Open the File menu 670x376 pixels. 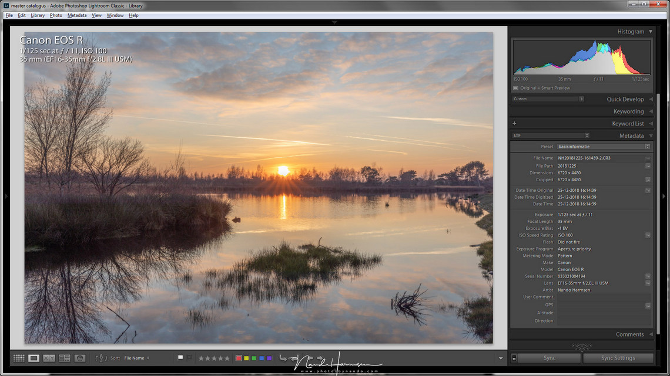[x=9, y=15]
